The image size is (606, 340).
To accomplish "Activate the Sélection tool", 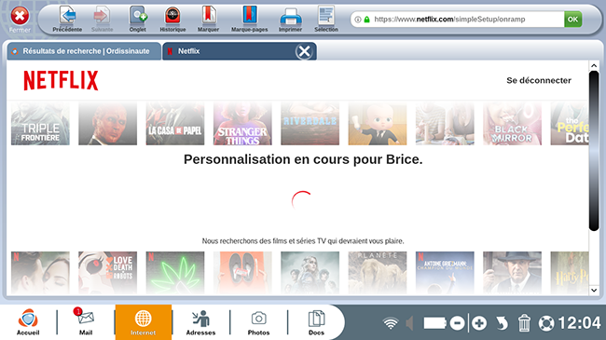I will (326, 19).
